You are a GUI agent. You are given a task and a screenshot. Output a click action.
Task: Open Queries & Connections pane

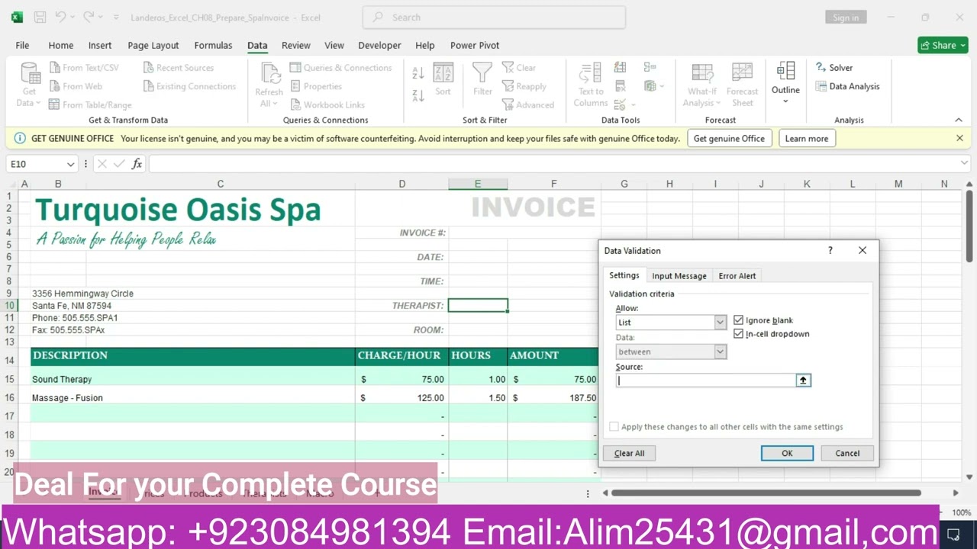341,68
